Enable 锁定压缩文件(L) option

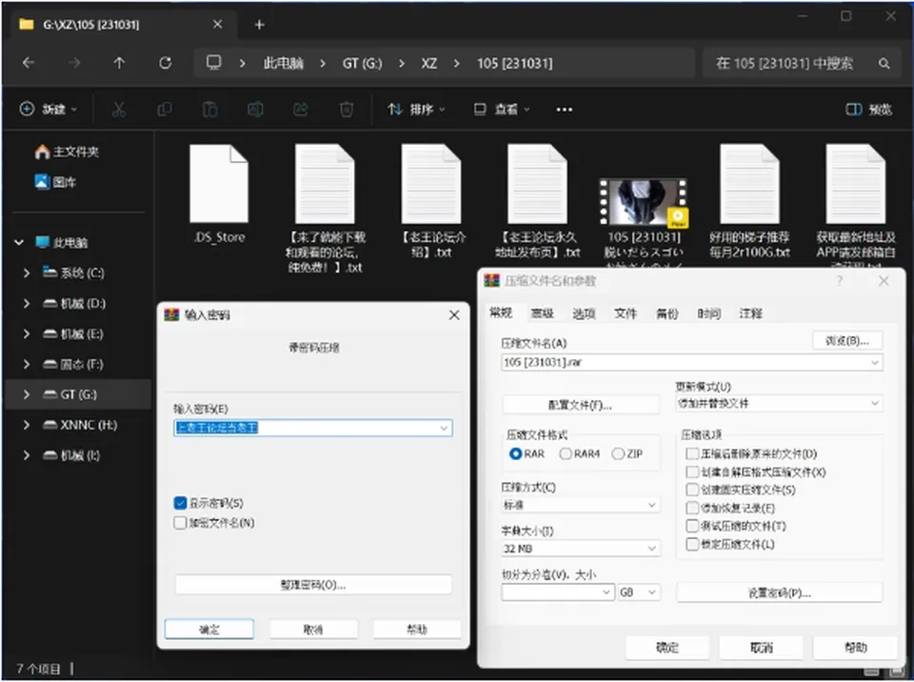tap(692, 544)
